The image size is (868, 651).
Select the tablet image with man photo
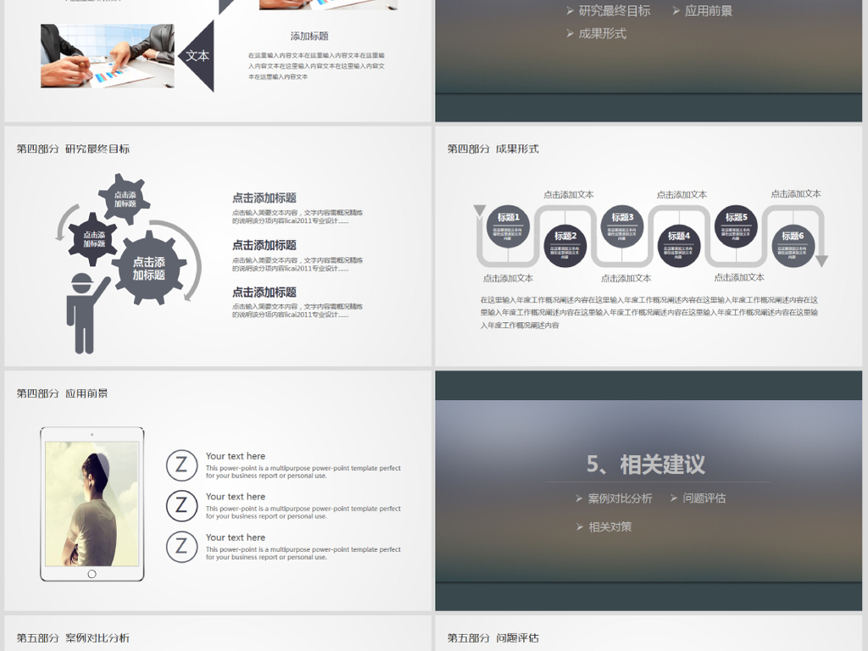92,504
